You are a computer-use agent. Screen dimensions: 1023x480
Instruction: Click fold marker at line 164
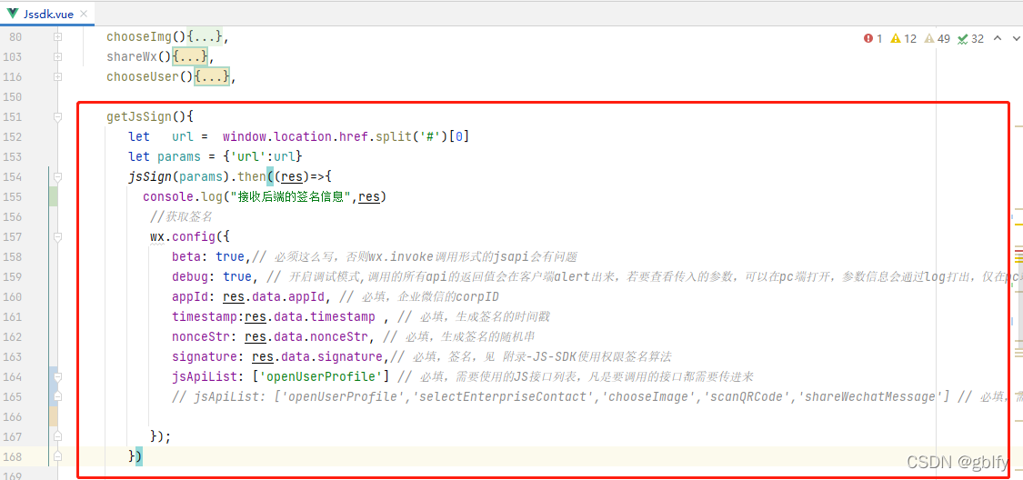point(57,377)
